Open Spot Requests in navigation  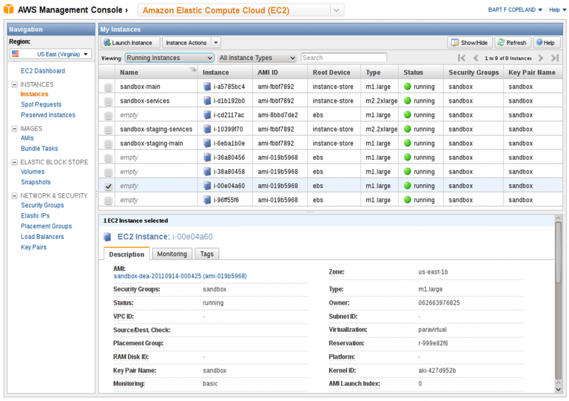click(41, 105)
